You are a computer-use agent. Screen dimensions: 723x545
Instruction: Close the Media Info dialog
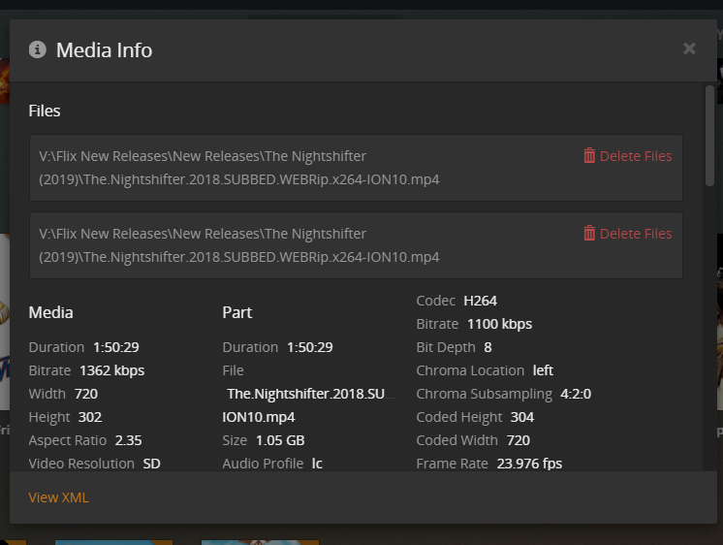pos(689,48)
